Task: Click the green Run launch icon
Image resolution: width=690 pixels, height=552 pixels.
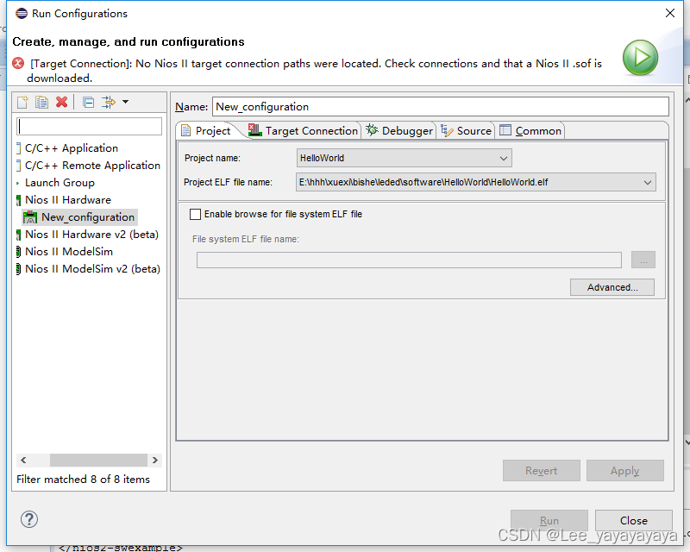Action: coord(640,58)
